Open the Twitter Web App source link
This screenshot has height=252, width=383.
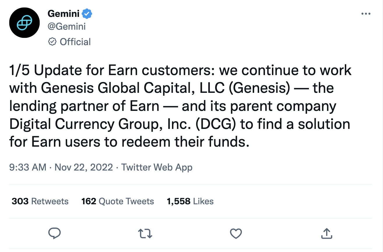pyautogui.click(x=157, y=167)
